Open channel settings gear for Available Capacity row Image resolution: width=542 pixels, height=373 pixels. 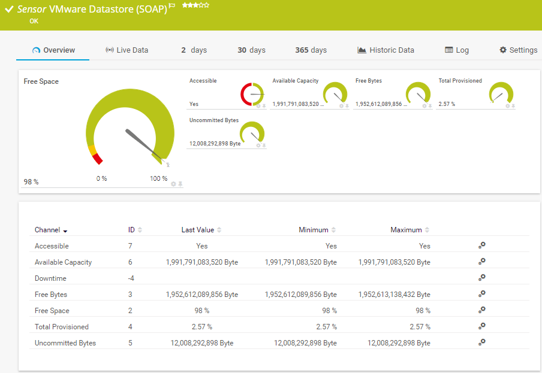pos(481,262)
